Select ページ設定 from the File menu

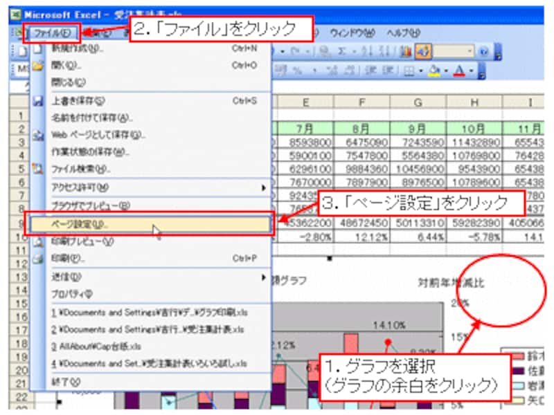(x=80, y=225)
